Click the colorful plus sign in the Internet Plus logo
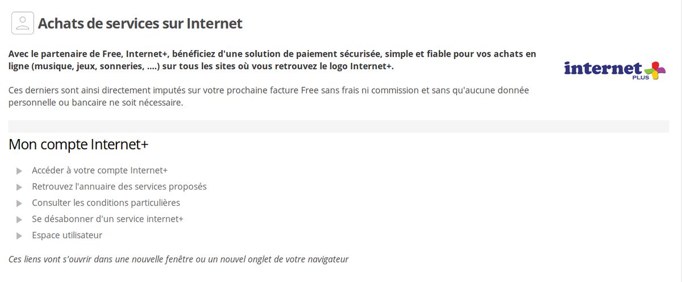Viewport: 682px width, 282px height. (655, 70)
